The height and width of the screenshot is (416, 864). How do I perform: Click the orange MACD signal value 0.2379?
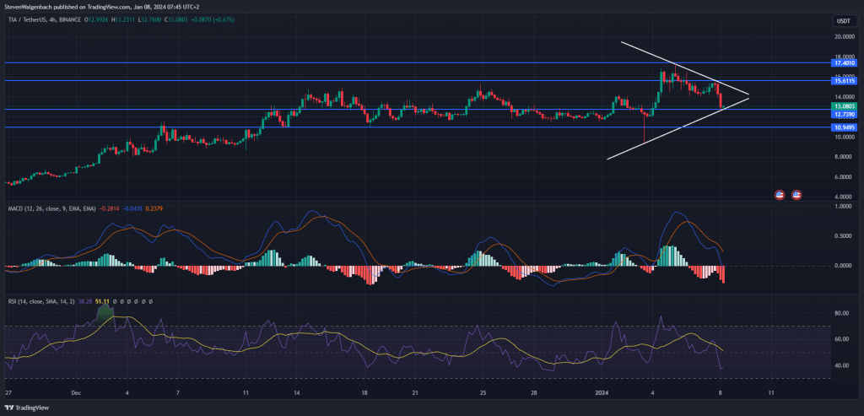(156, 205)
